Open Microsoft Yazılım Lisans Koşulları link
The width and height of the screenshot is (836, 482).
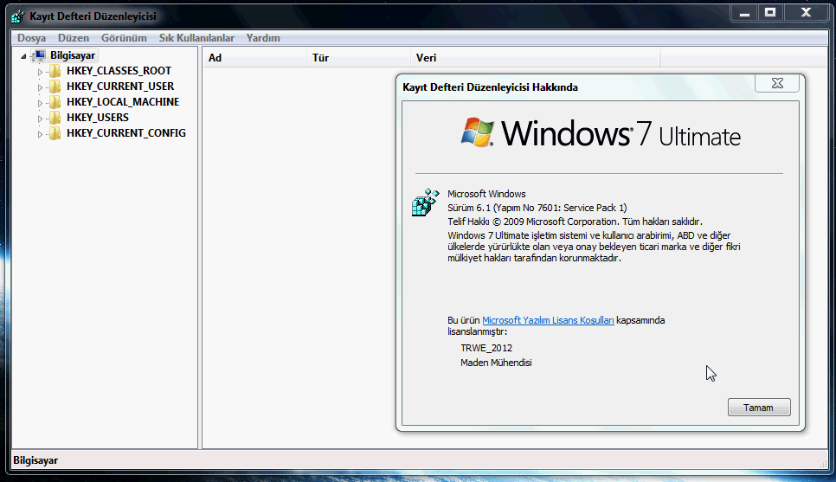(548, 320)
